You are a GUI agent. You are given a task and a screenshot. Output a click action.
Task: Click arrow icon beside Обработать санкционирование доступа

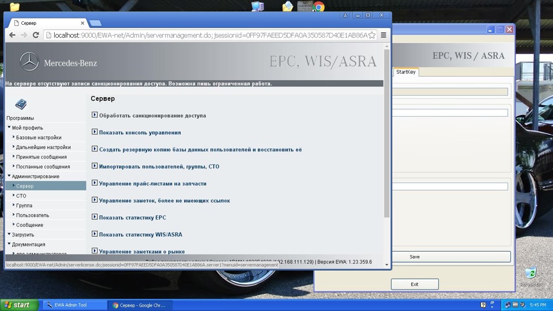[x=94, y=115]
